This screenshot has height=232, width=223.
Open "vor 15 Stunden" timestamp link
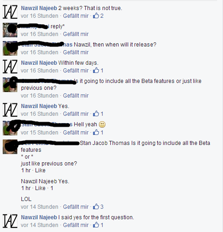[x=40, y=133]
